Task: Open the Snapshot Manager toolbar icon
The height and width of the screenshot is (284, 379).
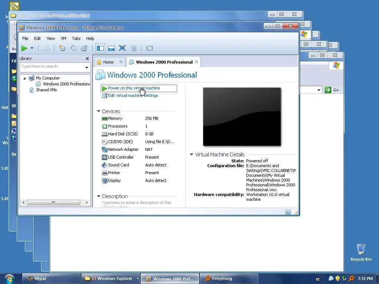Action: point(84,48)
